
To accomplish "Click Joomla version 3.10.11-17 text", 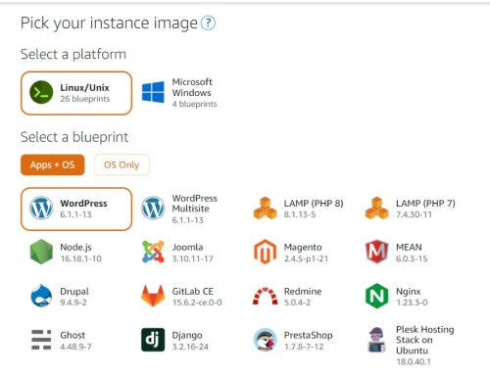I will point(193,258).
